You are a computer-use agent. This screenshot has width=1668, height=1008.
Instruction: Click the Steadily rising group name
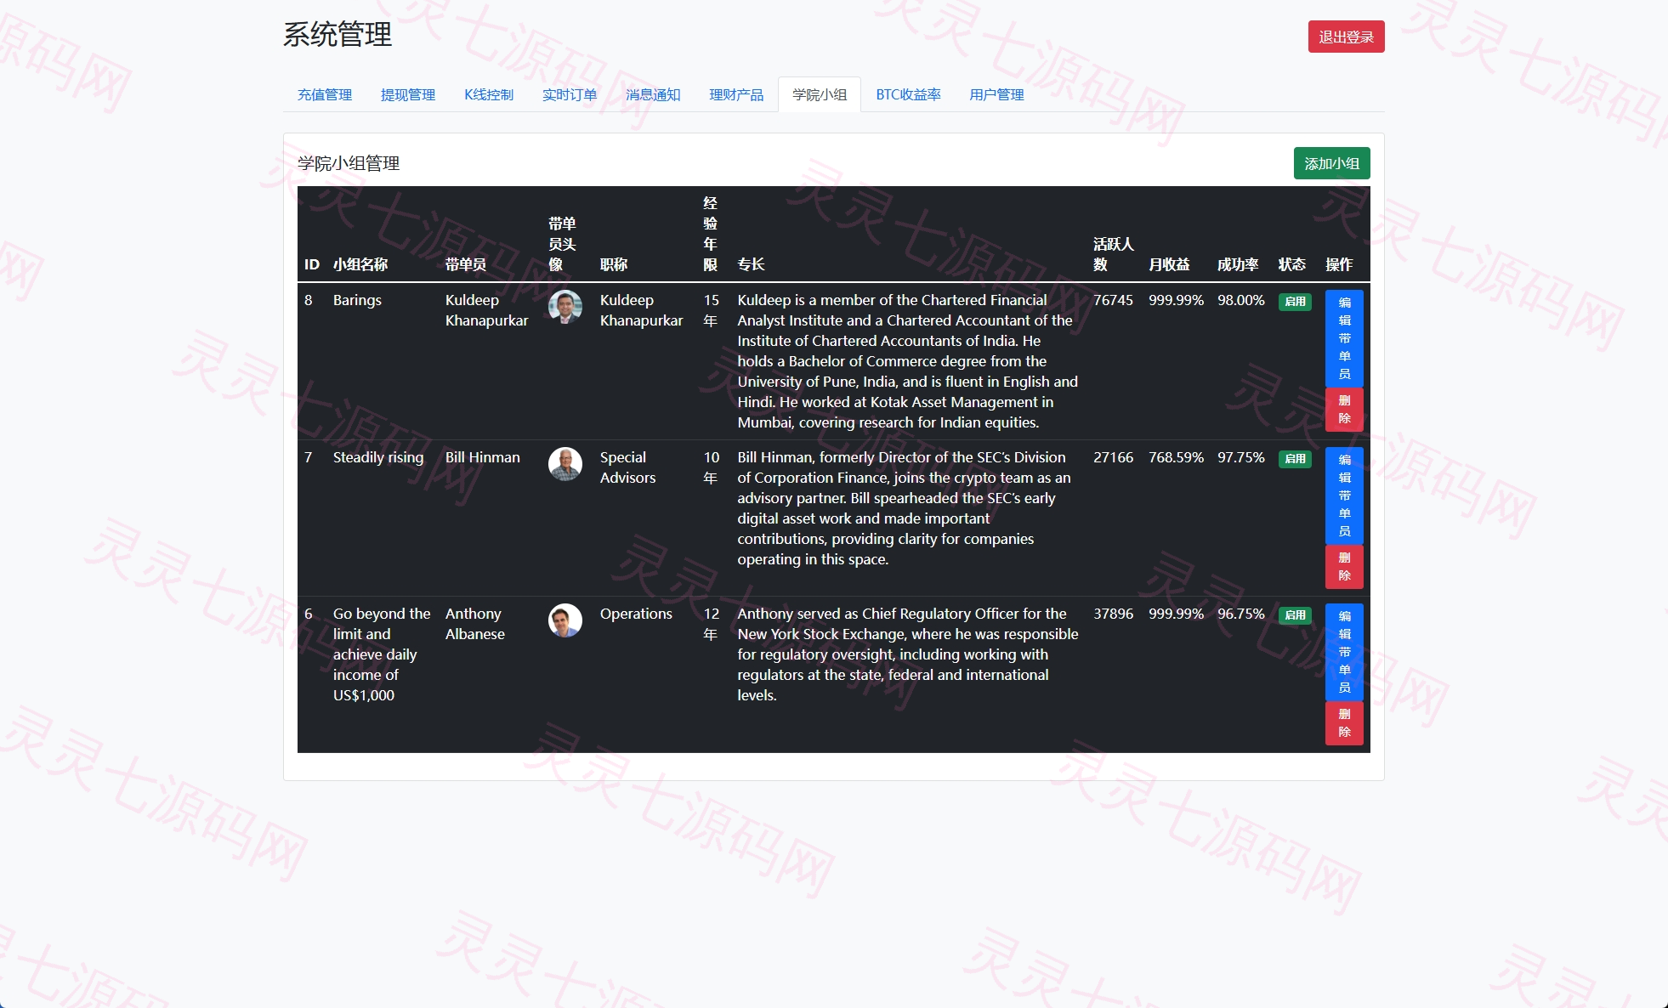coord(378,457)
